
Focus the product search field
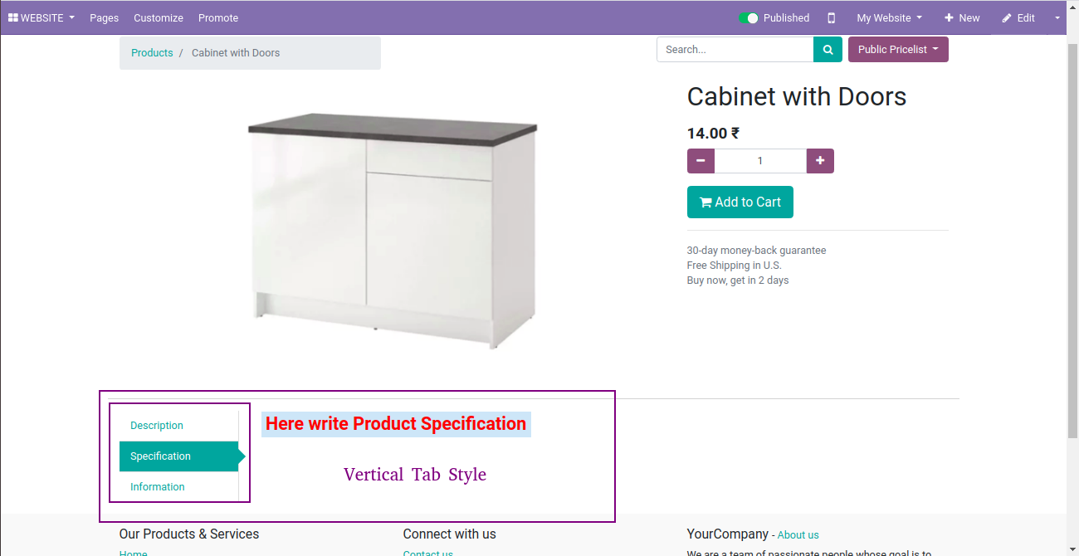[x=735, y=50]
